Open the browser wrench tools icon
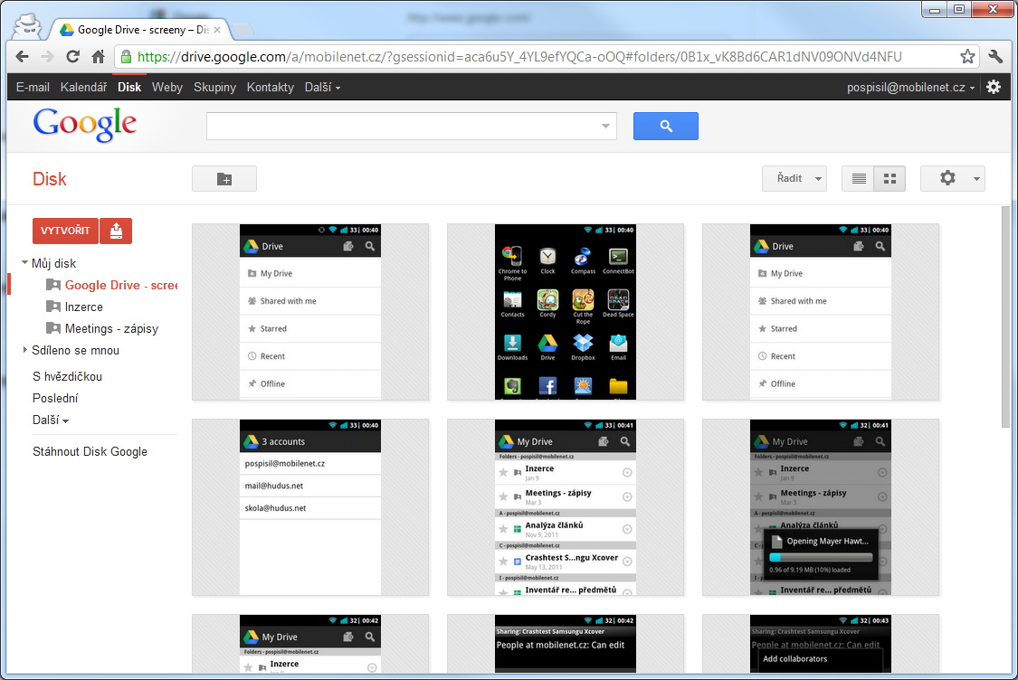The width and height of the screenshot is (1018, 680). (995, 55)
